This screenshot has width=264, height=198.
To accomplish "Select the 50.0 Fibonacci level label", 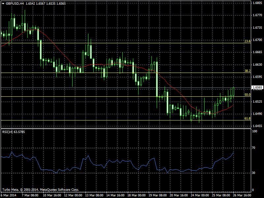I will [x=247, y=94].
